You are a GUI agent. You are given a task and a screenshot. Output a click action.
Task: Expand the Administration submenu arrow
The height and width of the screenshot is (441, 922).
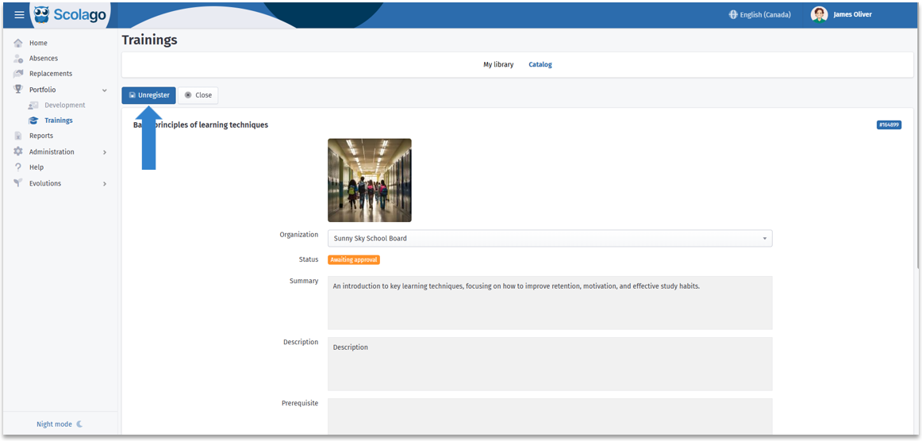point(105,151)
